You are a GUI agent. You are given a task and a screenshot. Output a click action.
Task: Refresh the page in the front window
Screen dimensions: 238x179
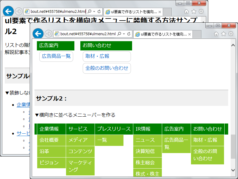(x=129, y=34)
